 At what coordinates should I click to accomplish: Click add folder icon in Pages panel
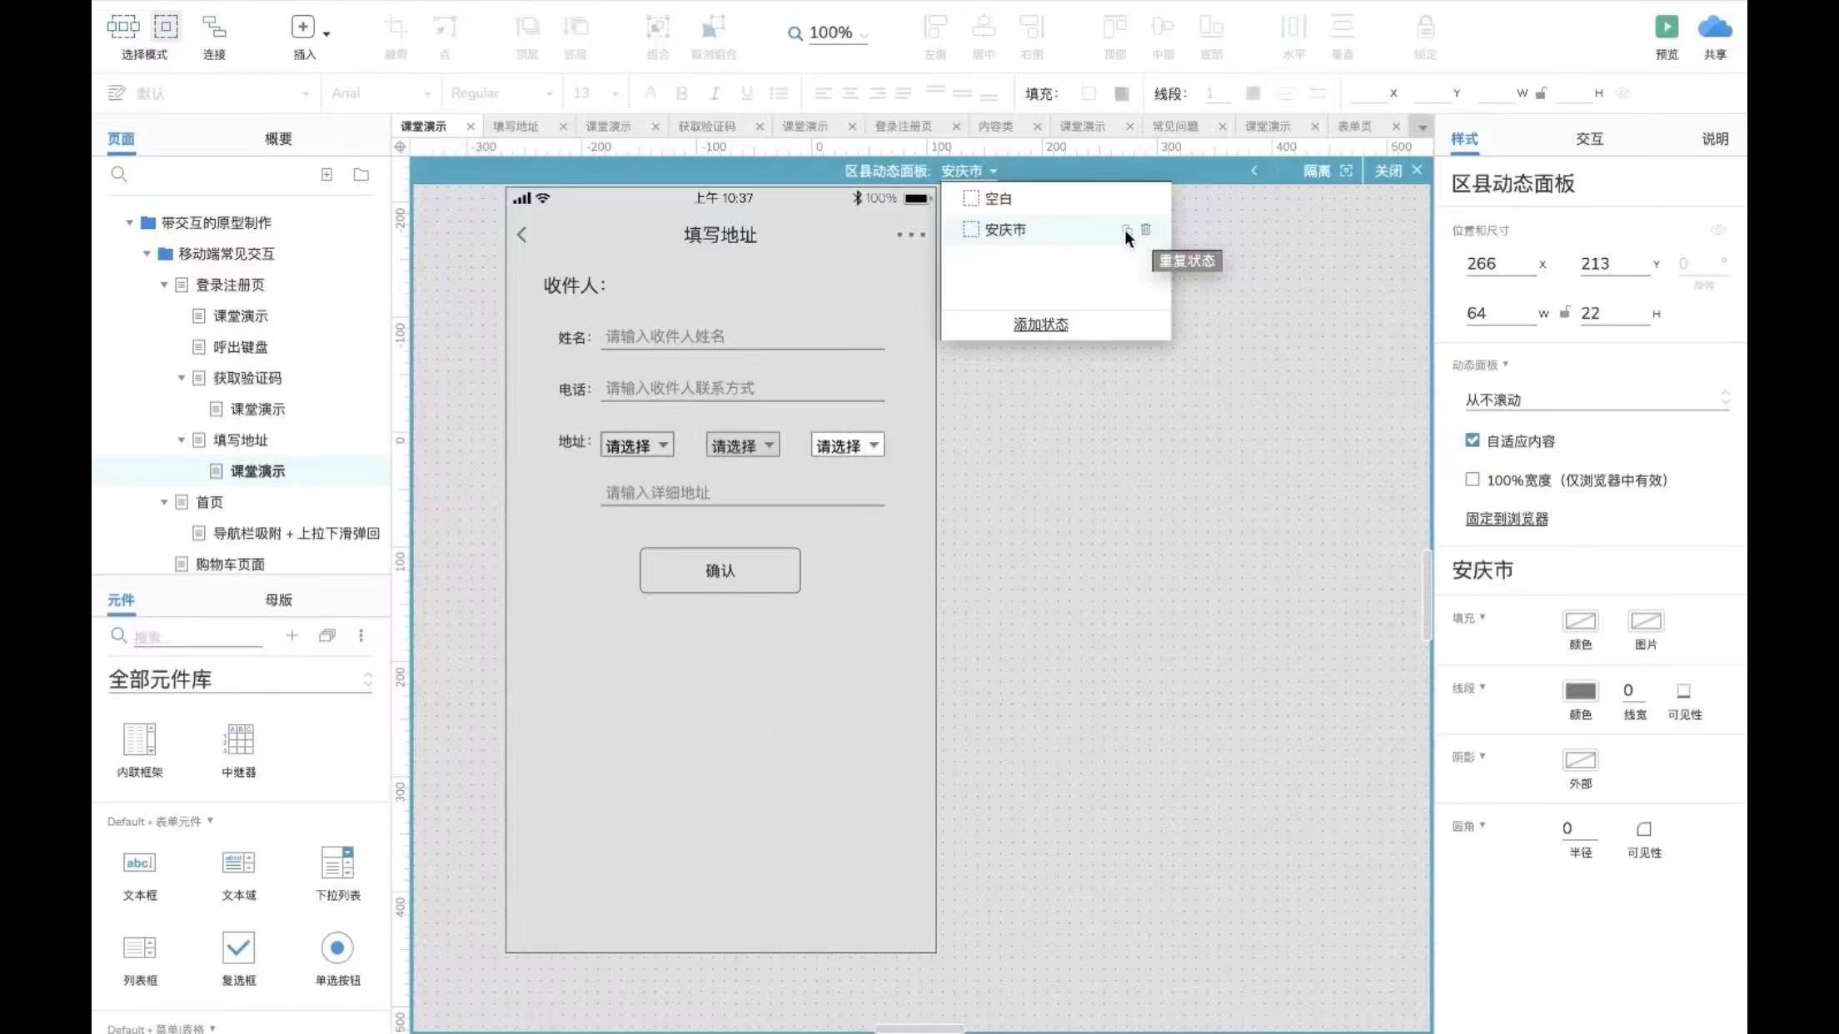[x=361, y=175]
